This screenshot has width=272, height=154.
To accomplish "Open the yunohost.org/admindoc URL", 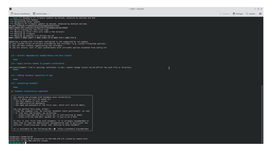I will [x=74, y=129].
